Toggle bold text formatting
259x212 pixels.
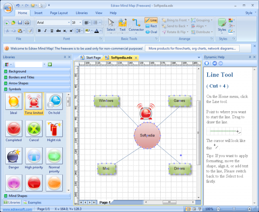[39, 31]
